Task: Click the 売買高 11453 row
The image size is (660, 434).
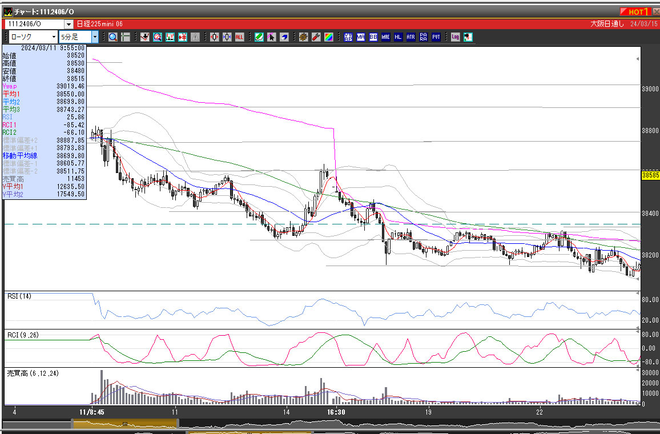Action: coord(44,179)
